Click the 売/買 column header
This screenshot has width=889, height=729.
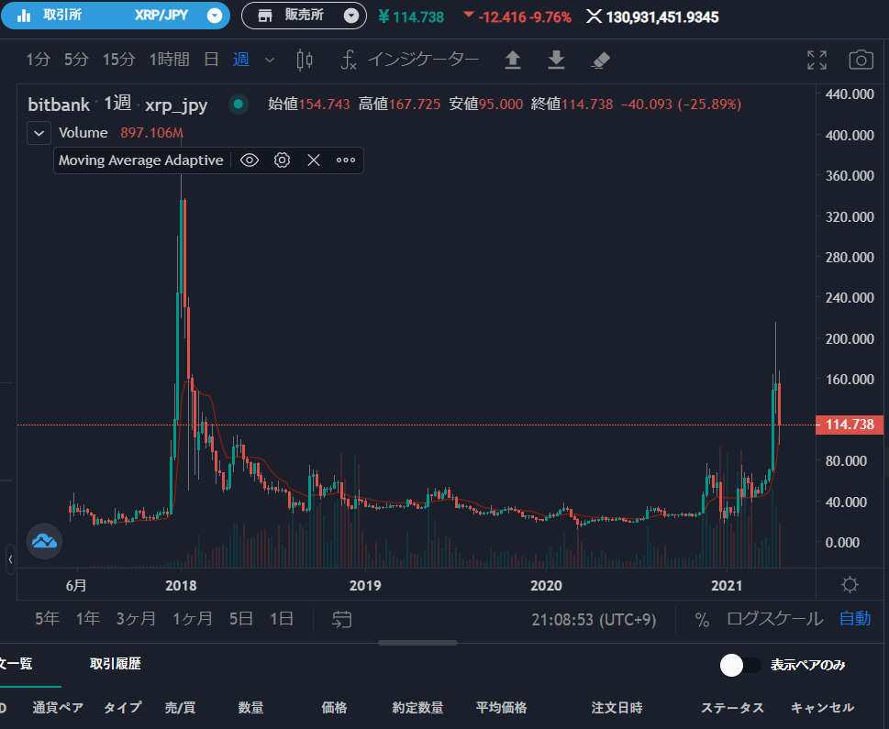coord(181,708)
